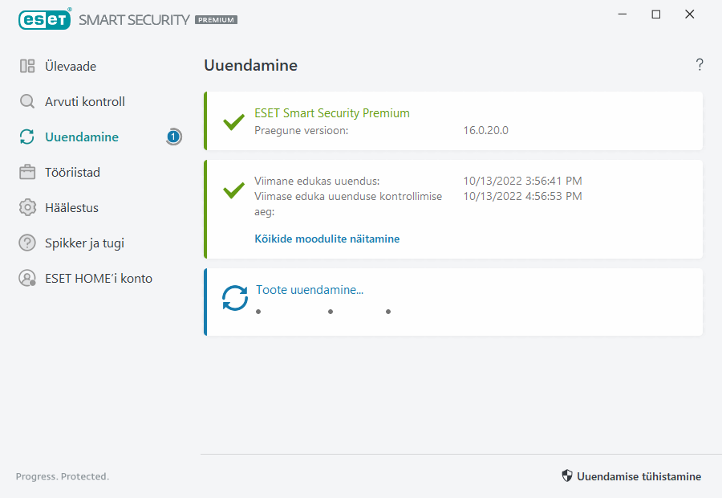Click Uuendamise tühistamine to cancel update
722x498 pixels.
tap(631, 476)
